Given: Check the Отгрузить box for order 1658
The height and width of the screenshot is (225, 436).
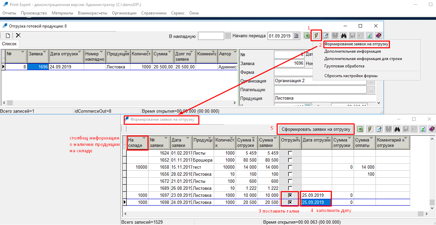Looking at the screenshot, I should 290,167.
